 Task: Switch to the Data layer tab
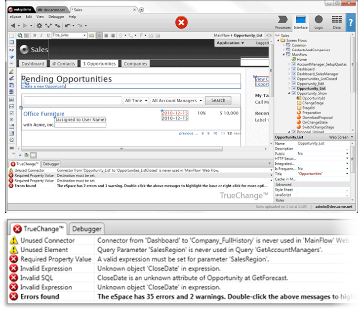[337, 22]
